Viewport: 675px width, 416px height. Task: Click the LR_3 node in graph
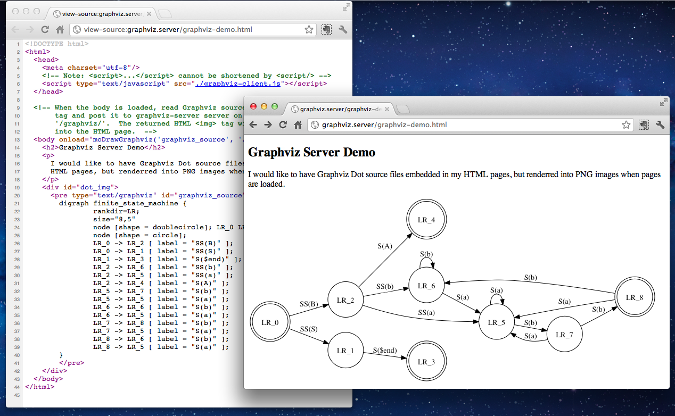(426, 362)
